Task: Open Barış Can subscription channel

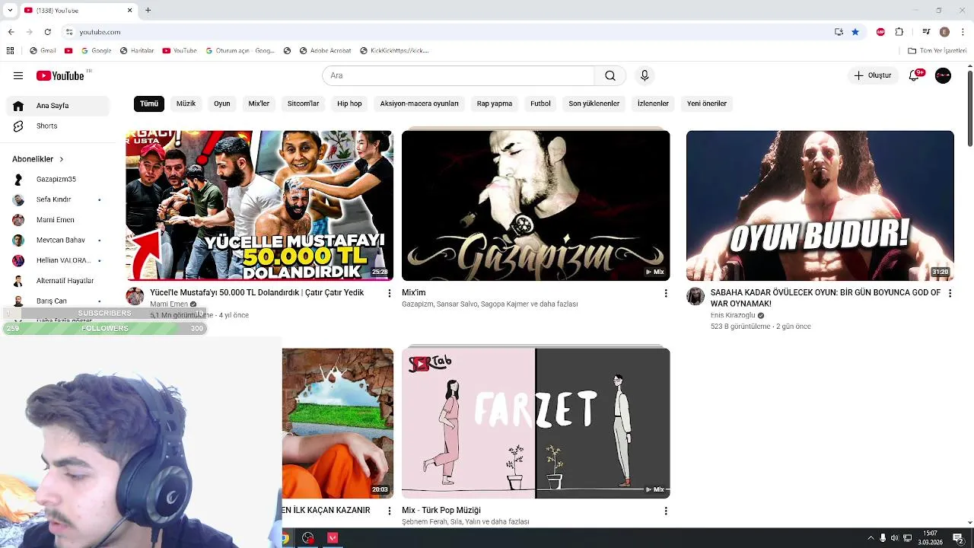Action: click(x=59, y=301)
